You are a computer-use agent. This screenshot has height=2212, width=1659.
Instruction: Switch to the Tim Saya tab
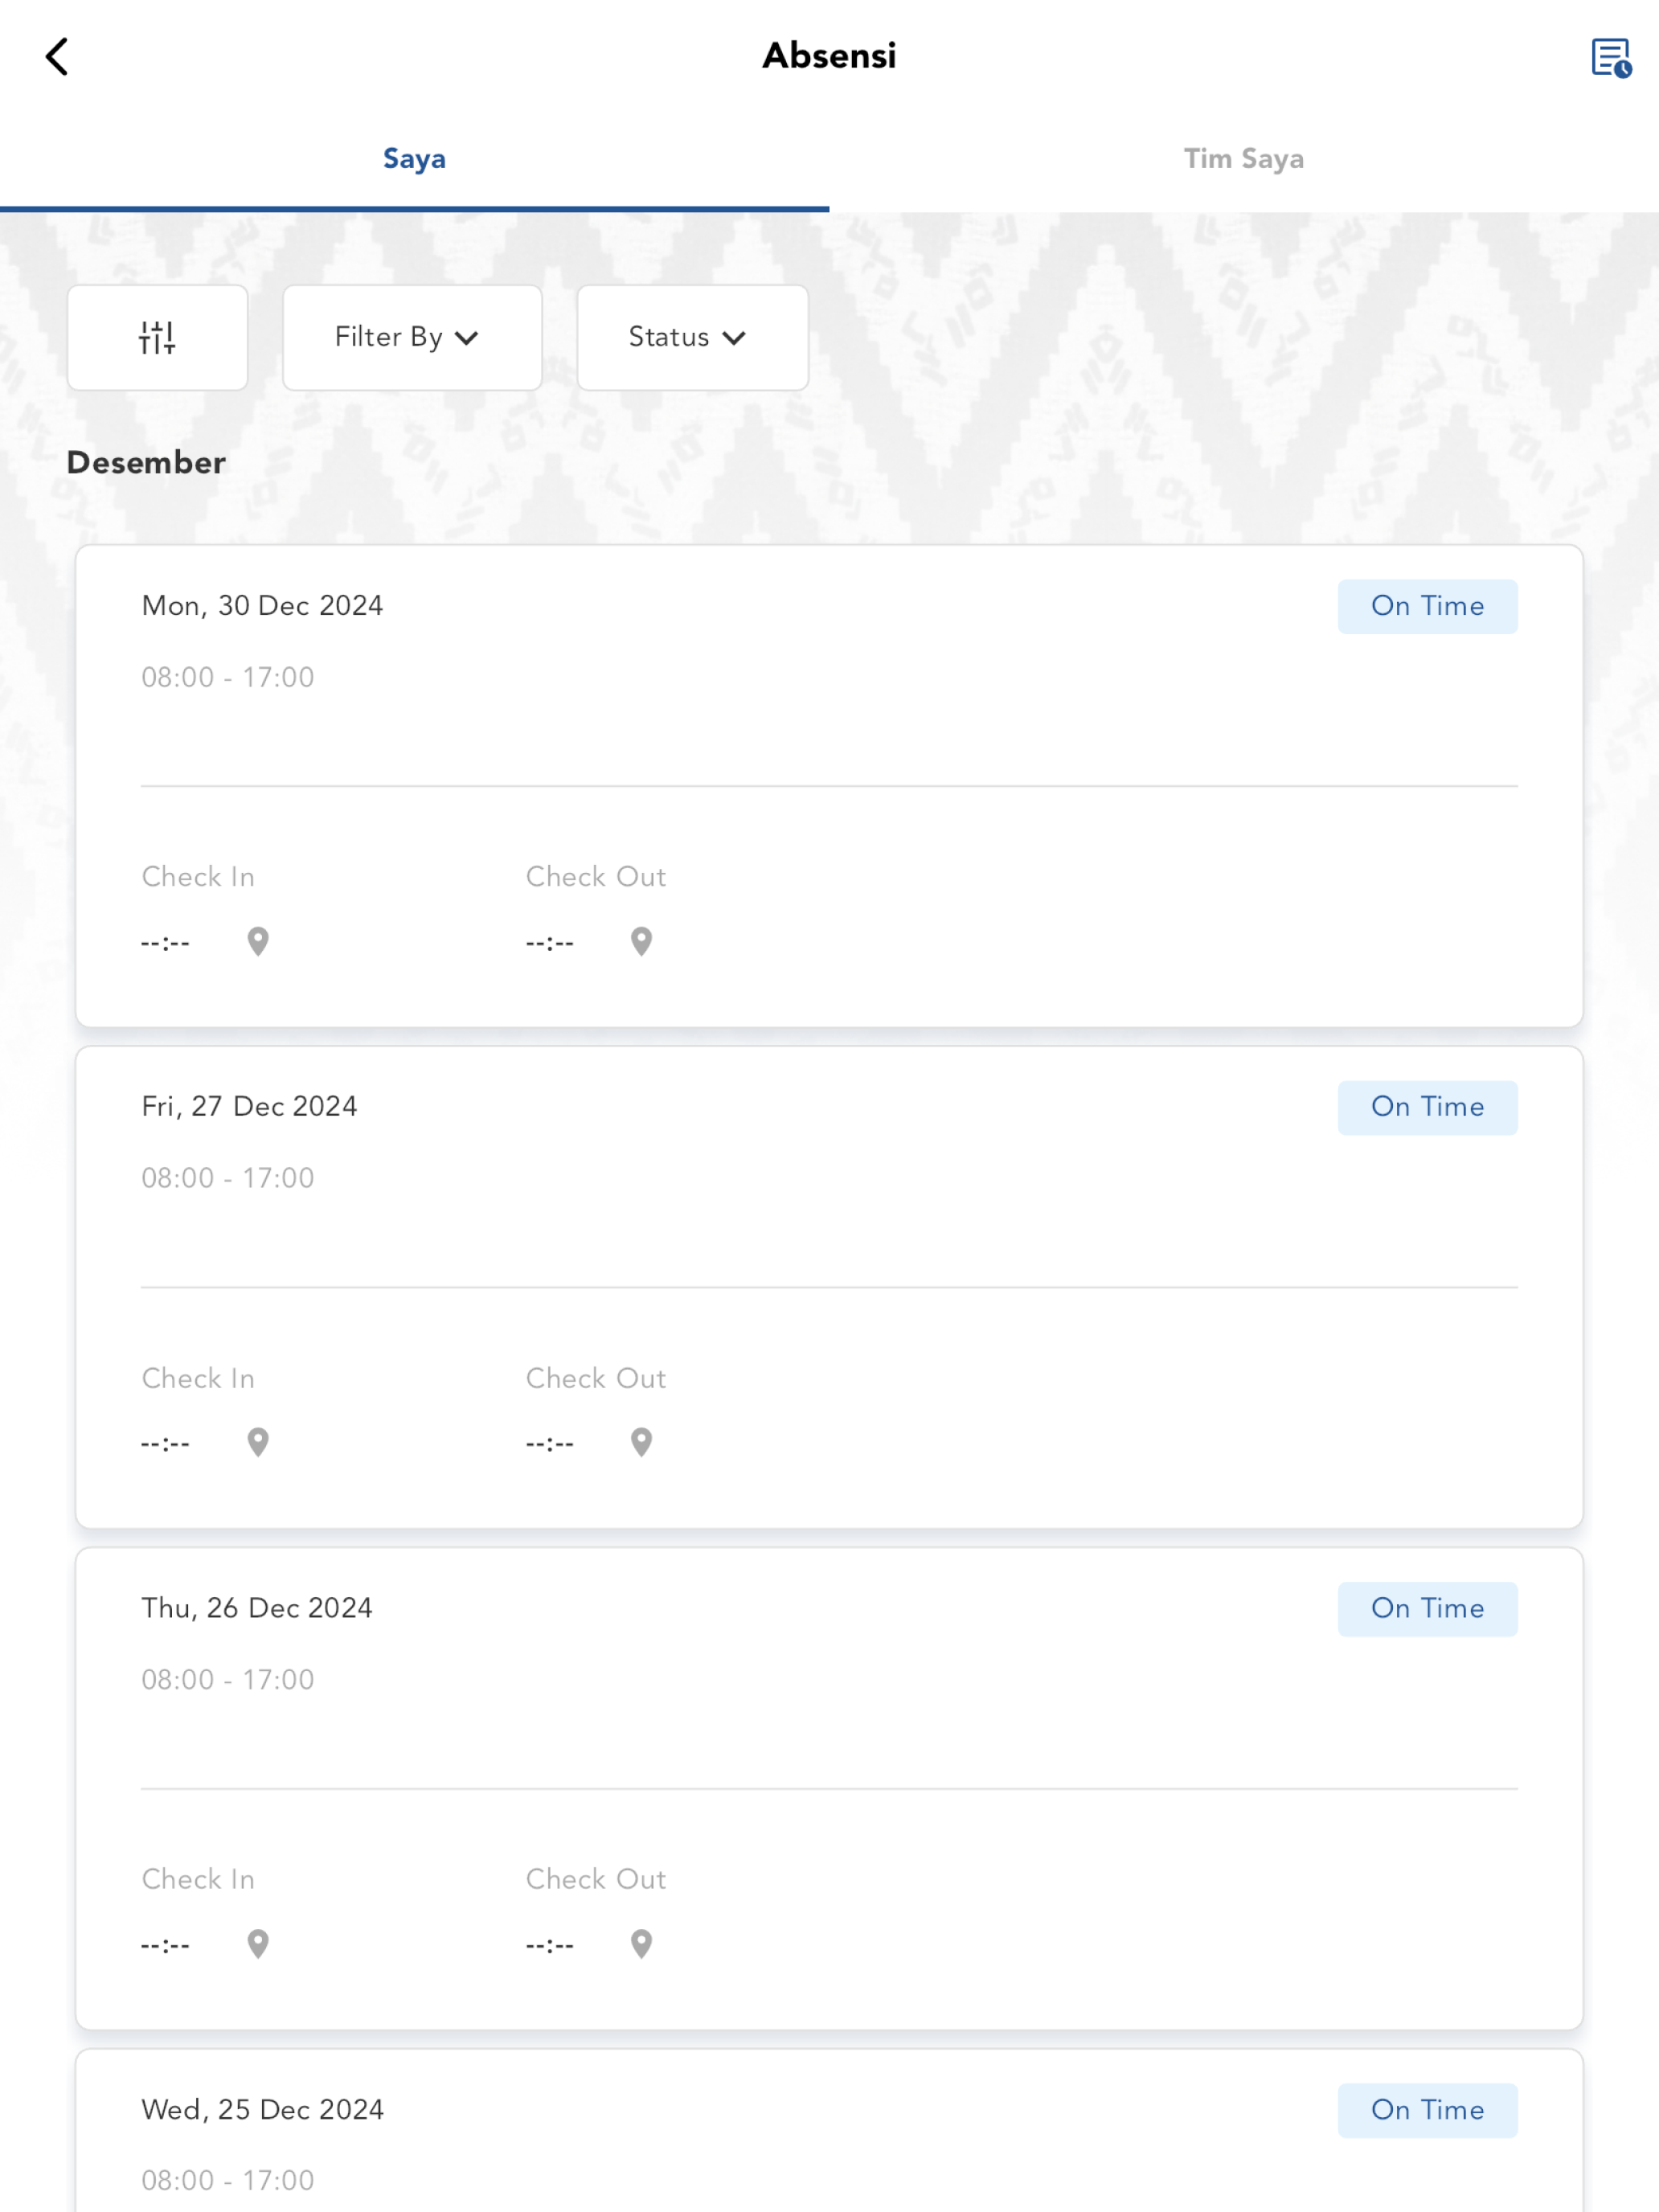click(x=1244, y=159)
